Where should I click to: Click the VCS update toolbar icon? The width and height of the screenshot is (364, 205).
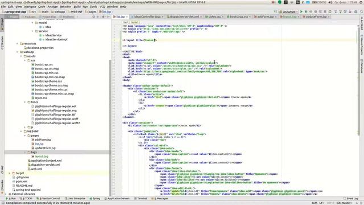[336, 11]
